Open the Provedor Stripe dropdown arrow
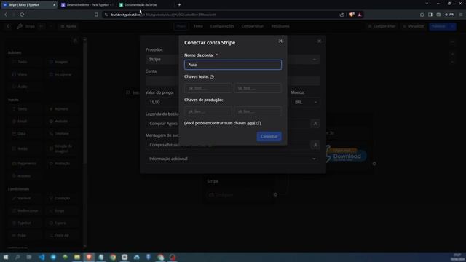 point(314,60)
